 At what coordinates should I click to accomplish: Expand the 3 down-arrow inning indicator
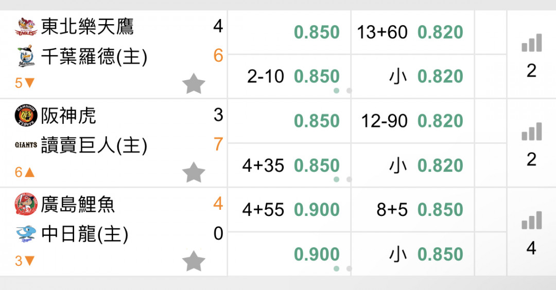pos(25,261)
